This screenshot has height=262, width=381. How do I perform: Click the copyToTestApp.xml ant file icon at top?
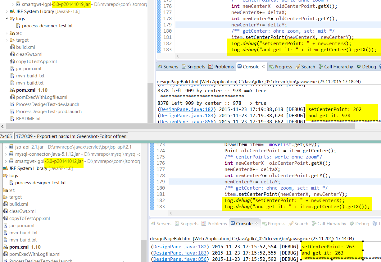tap(12, 62)
